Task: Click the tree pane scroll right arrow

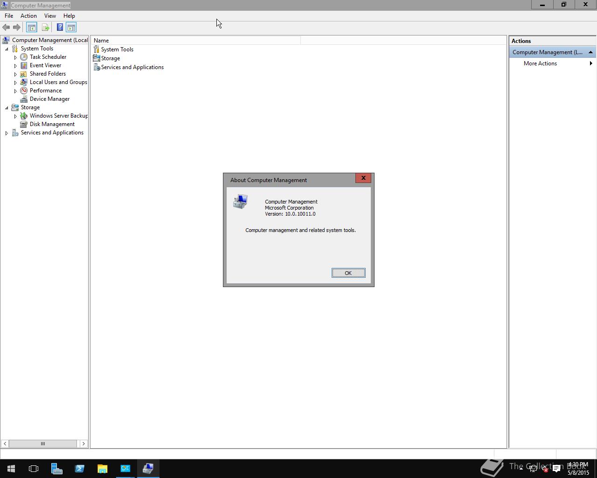Action: [x=83, y=443]
